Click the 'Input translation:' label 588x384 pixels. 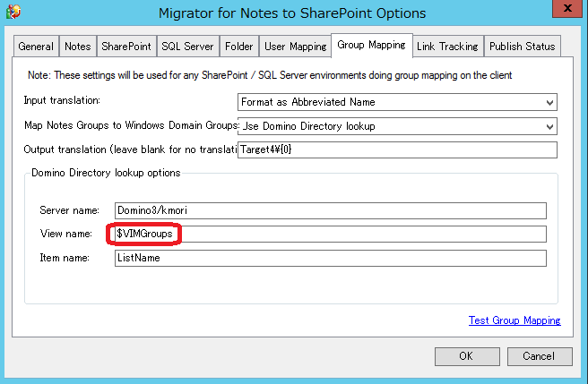click(x=62, y=100)
